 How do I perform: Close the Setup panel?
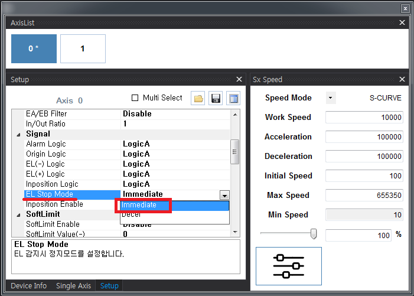[239, 79]
